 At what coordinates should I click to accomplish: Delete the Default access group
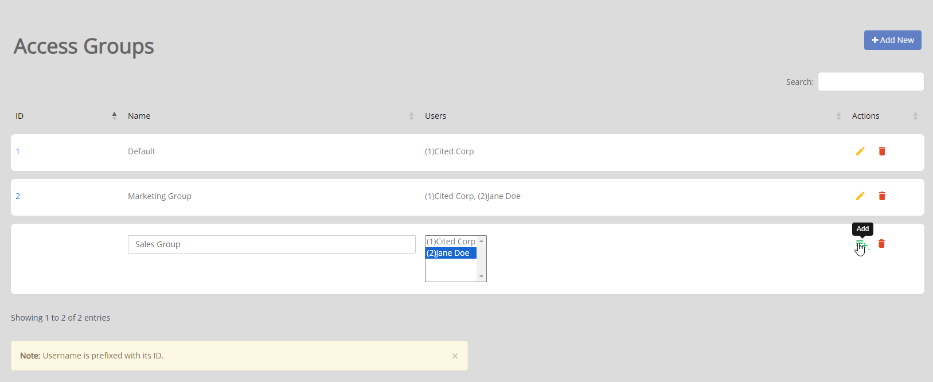point(882,151)
